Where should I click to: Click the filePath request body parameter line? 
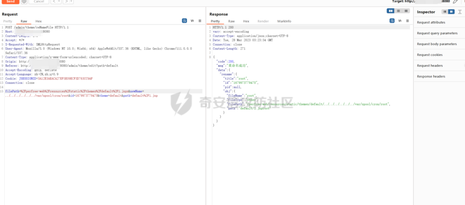tap(81, 94)
